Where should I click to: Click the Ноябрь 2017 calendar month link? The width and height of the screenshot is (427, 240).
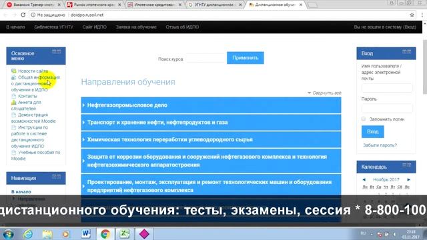[x=386, y=179]
